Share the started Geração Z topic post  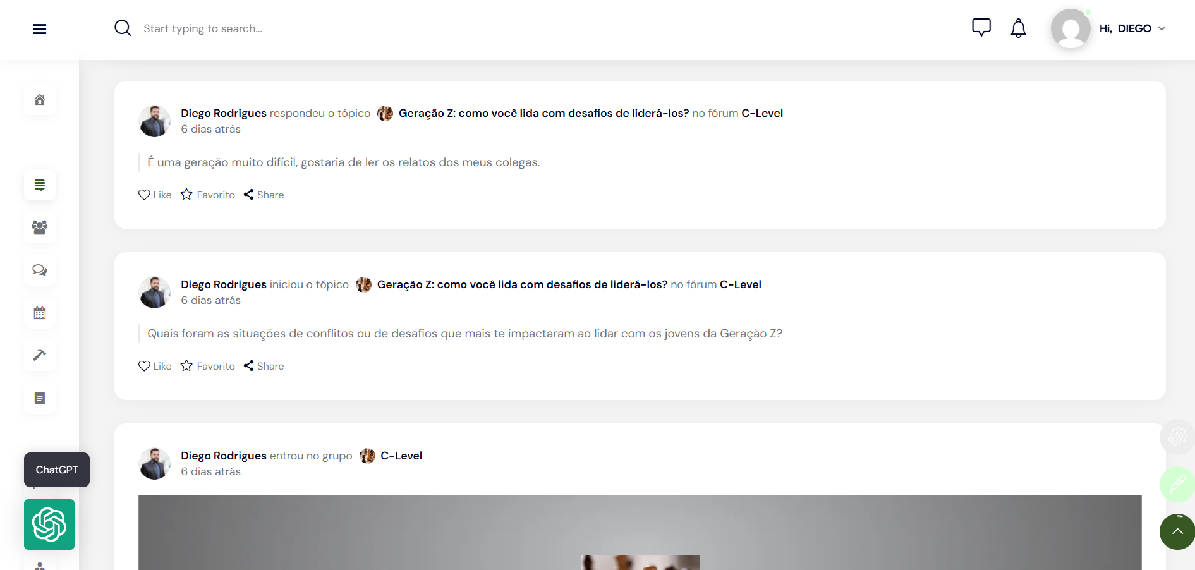coord(264,366)
